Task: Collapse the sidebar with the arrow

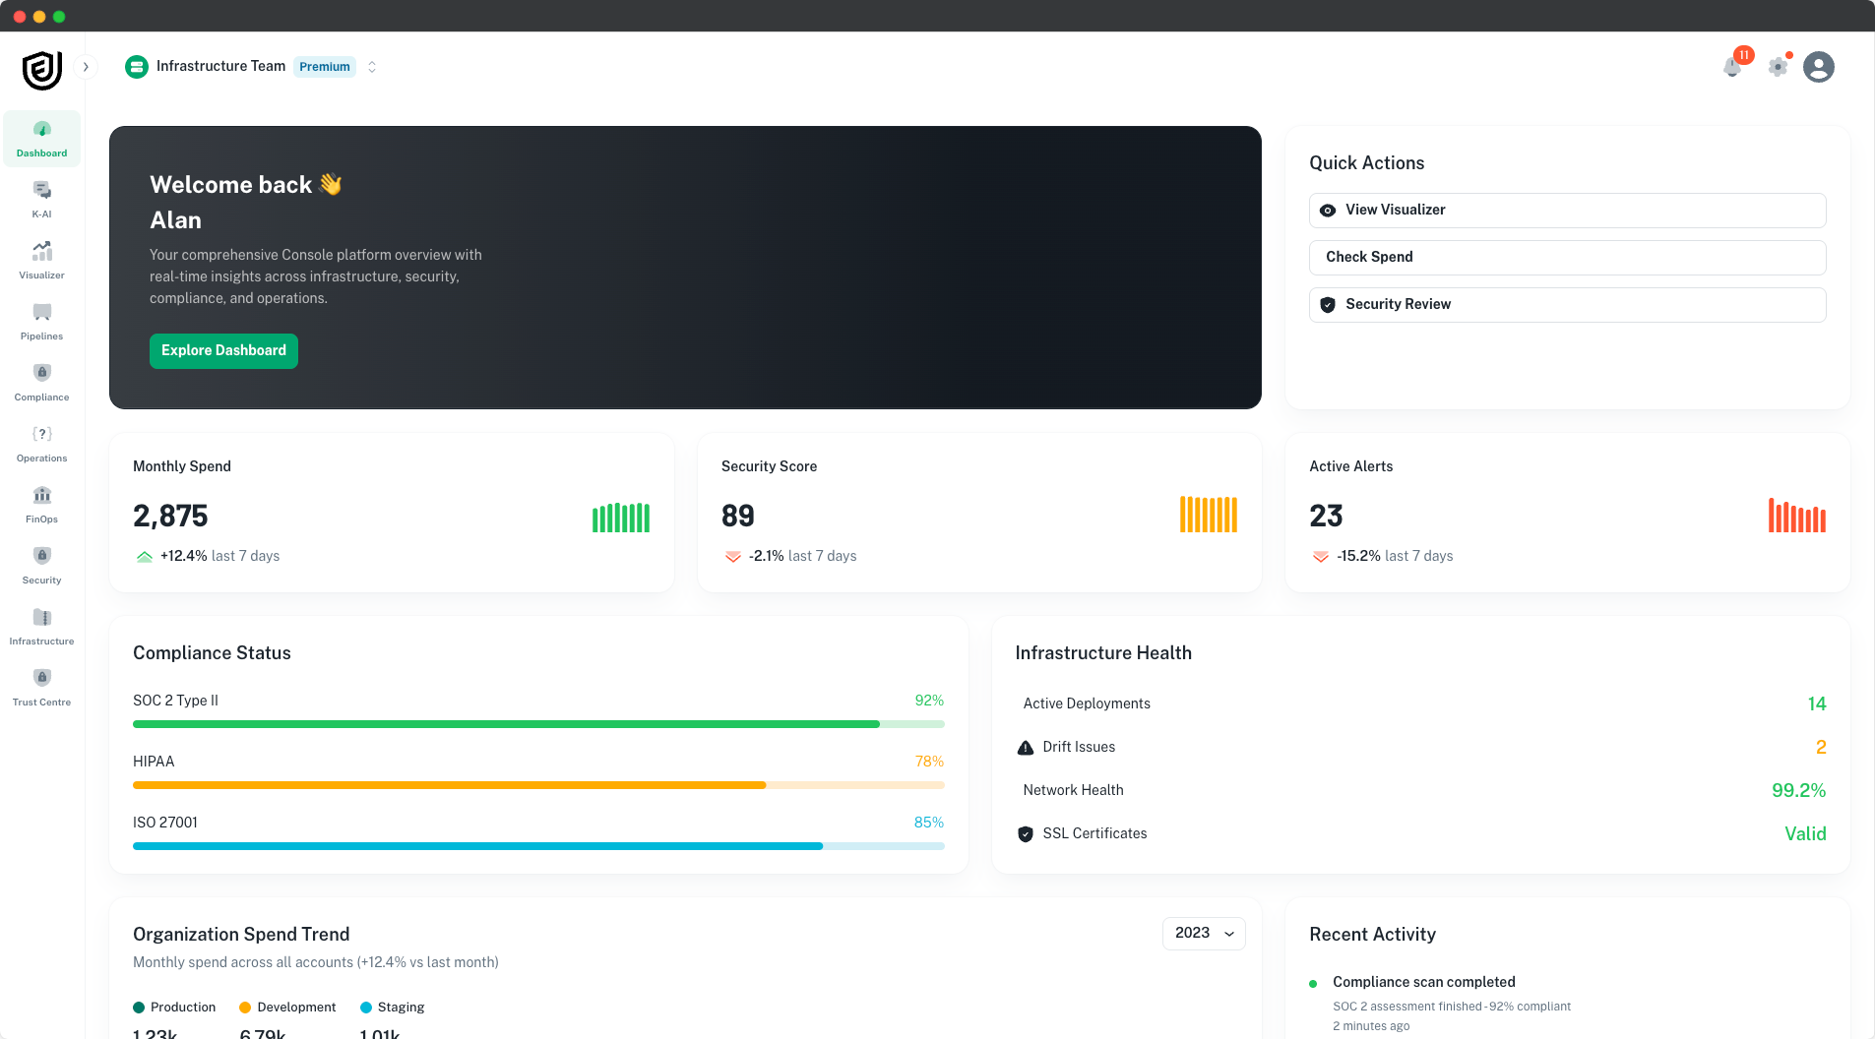Action: click(87, 66)
